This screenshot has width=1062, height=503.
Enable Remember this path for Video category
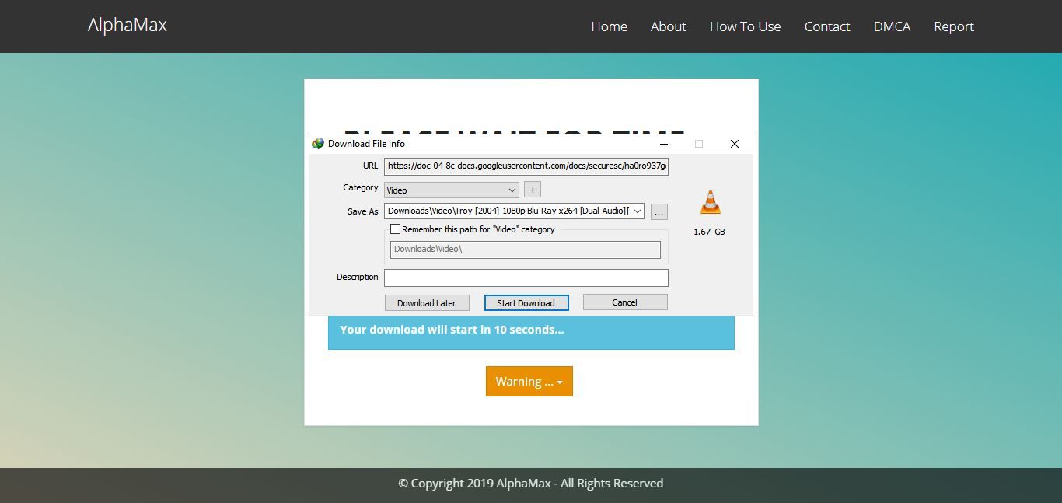point(395,229)
